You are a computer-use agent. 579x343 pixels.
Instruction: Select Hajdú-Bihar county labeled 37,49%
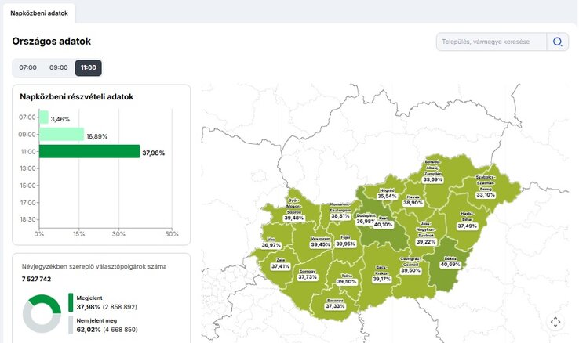pos(467,222)
